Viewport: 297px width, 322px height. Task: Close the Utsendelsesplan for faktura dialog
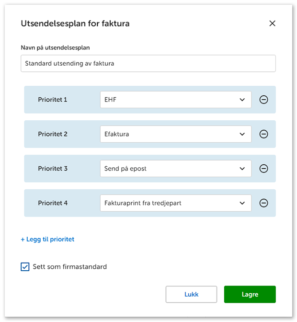point(272,23)
